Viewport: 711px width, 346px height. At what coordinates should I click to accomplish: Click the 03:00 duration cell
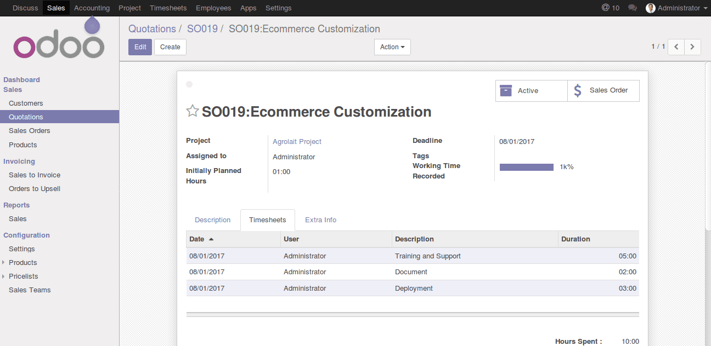(x=628, y=289)
